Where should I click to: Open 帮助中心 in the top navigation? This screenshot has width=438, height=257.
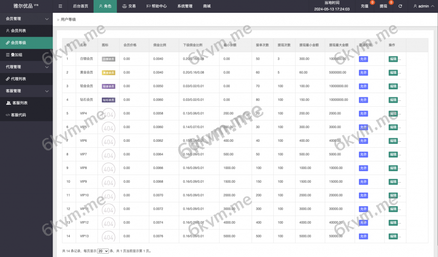coord(157,6)
